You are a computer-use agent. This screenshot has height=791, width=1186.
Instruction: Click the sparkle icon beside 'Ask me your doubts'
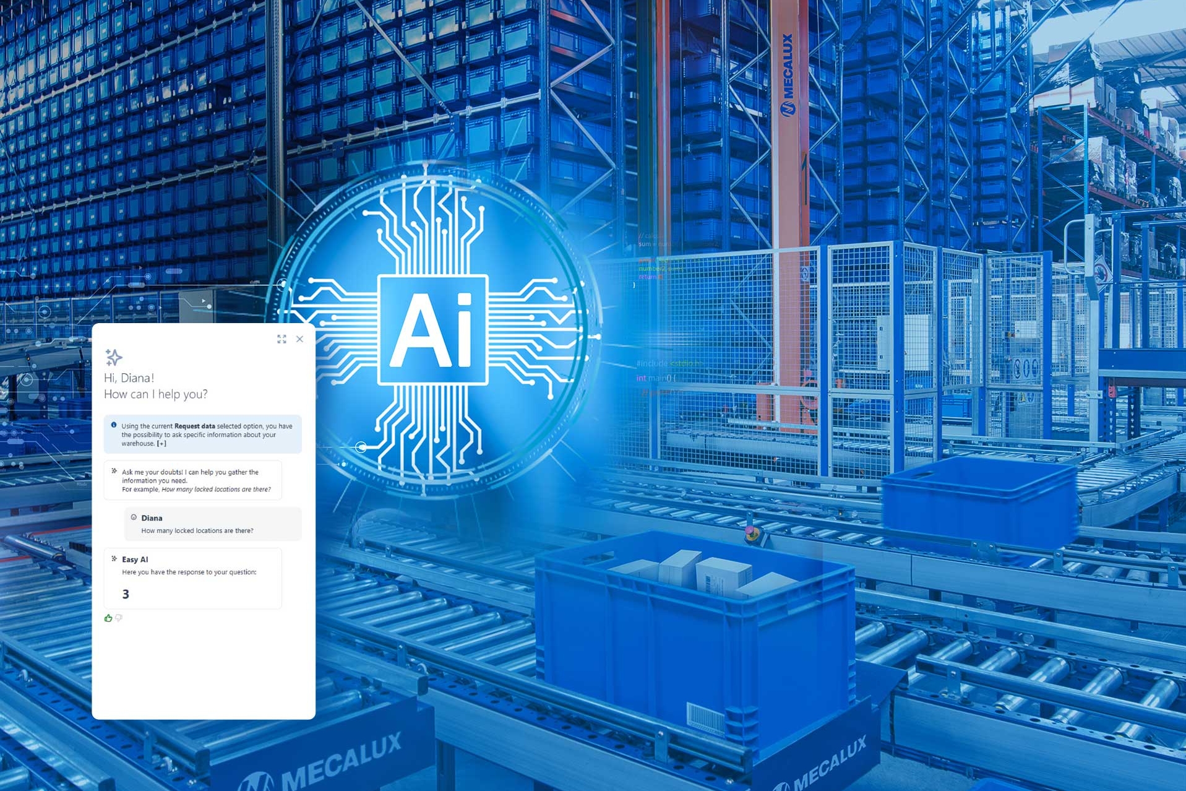[114, 472]
